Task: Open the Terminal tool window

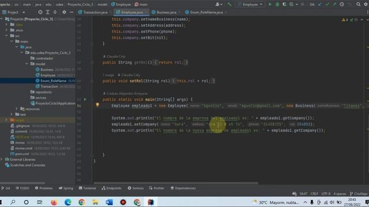Action: point(87,188)
